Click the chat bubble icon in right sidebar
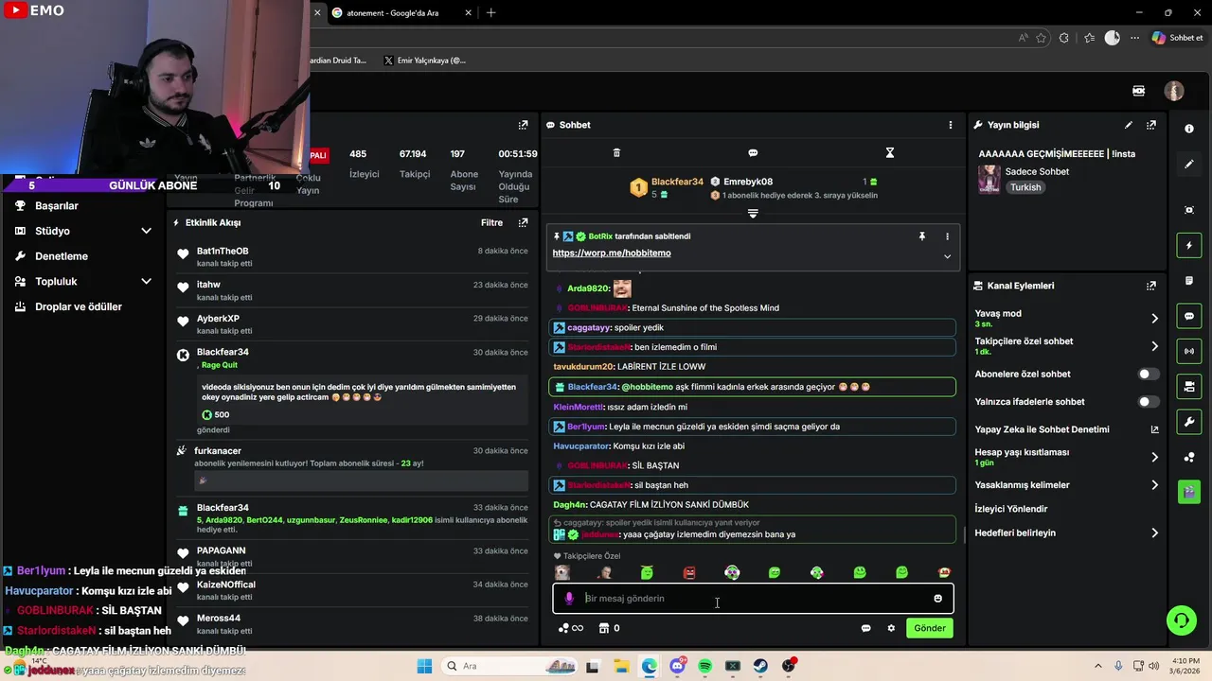This screenshot has width=1212, height=681. point(1189,316)
